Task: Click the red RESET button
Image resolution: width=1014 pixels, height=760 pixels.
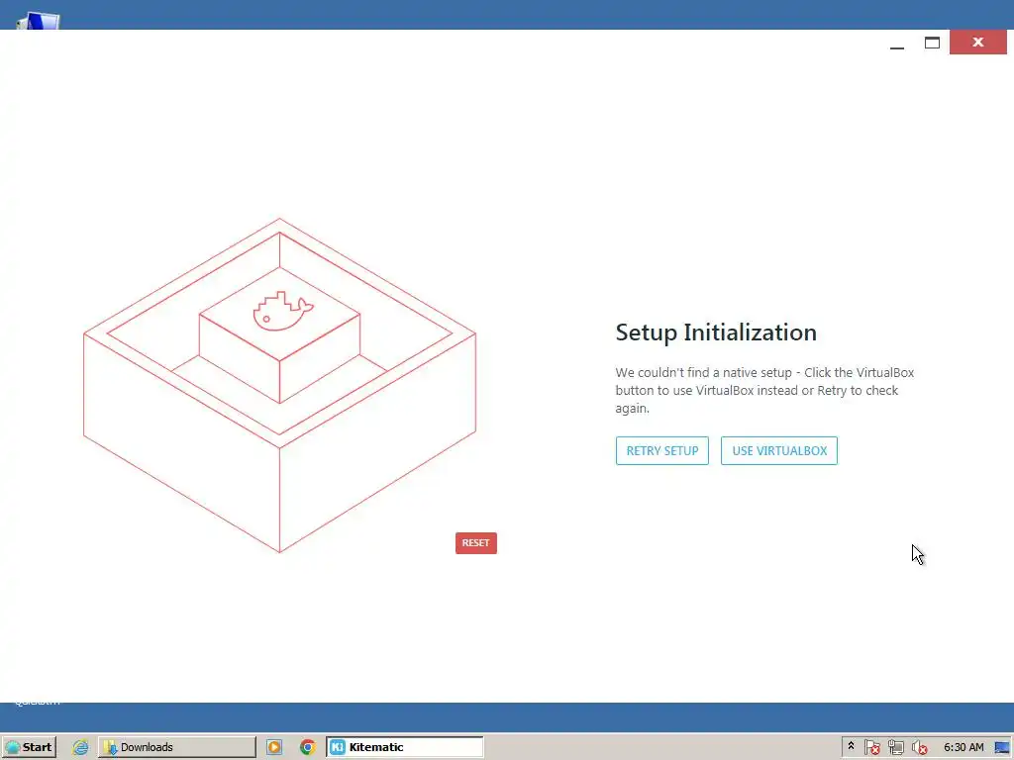Action: click(476, 543)
